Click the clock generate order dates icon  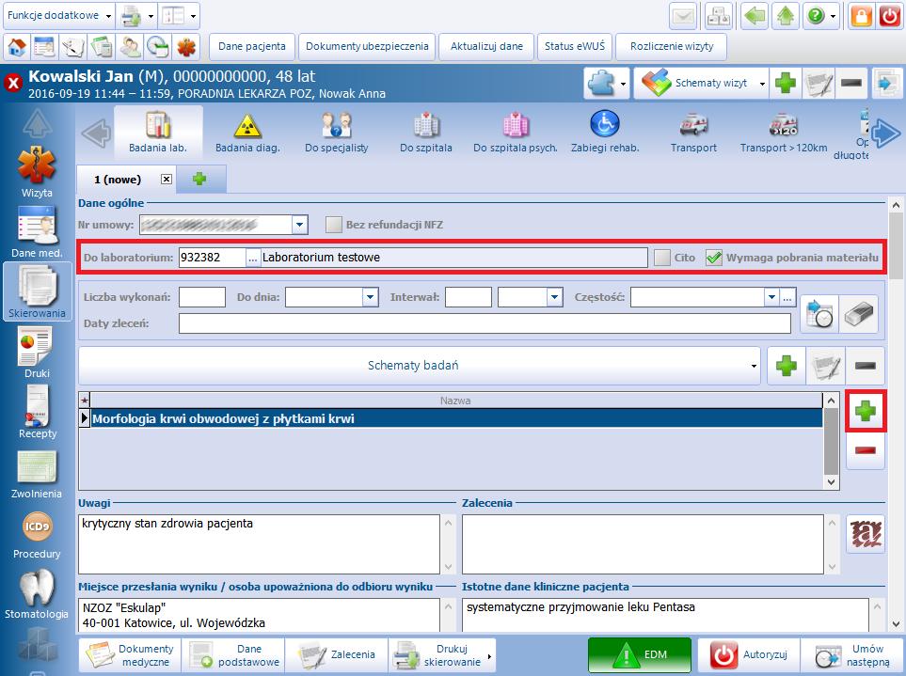(x=819, y=314)
